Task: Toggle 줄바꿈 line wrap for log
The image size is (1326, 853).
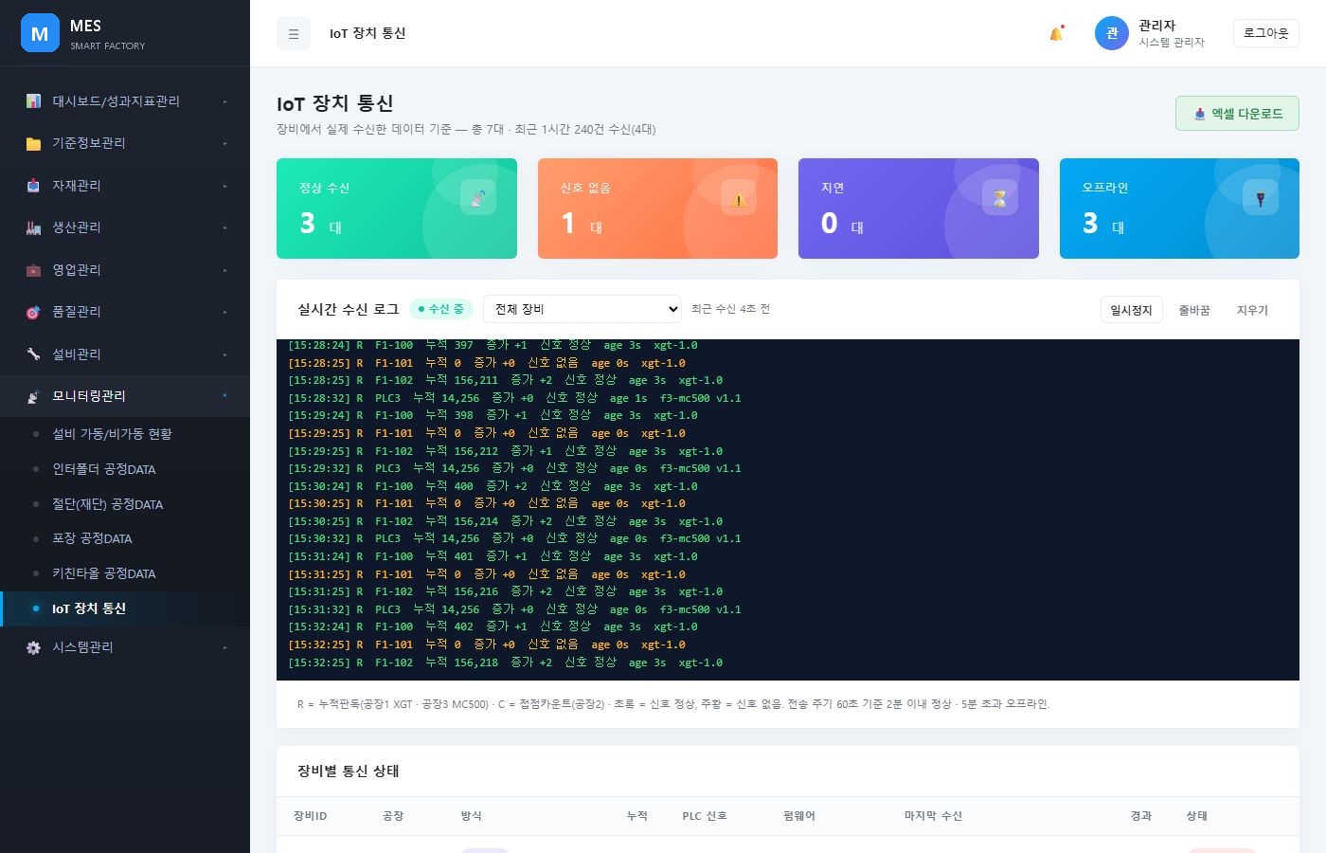Action: click(1193, 310)
